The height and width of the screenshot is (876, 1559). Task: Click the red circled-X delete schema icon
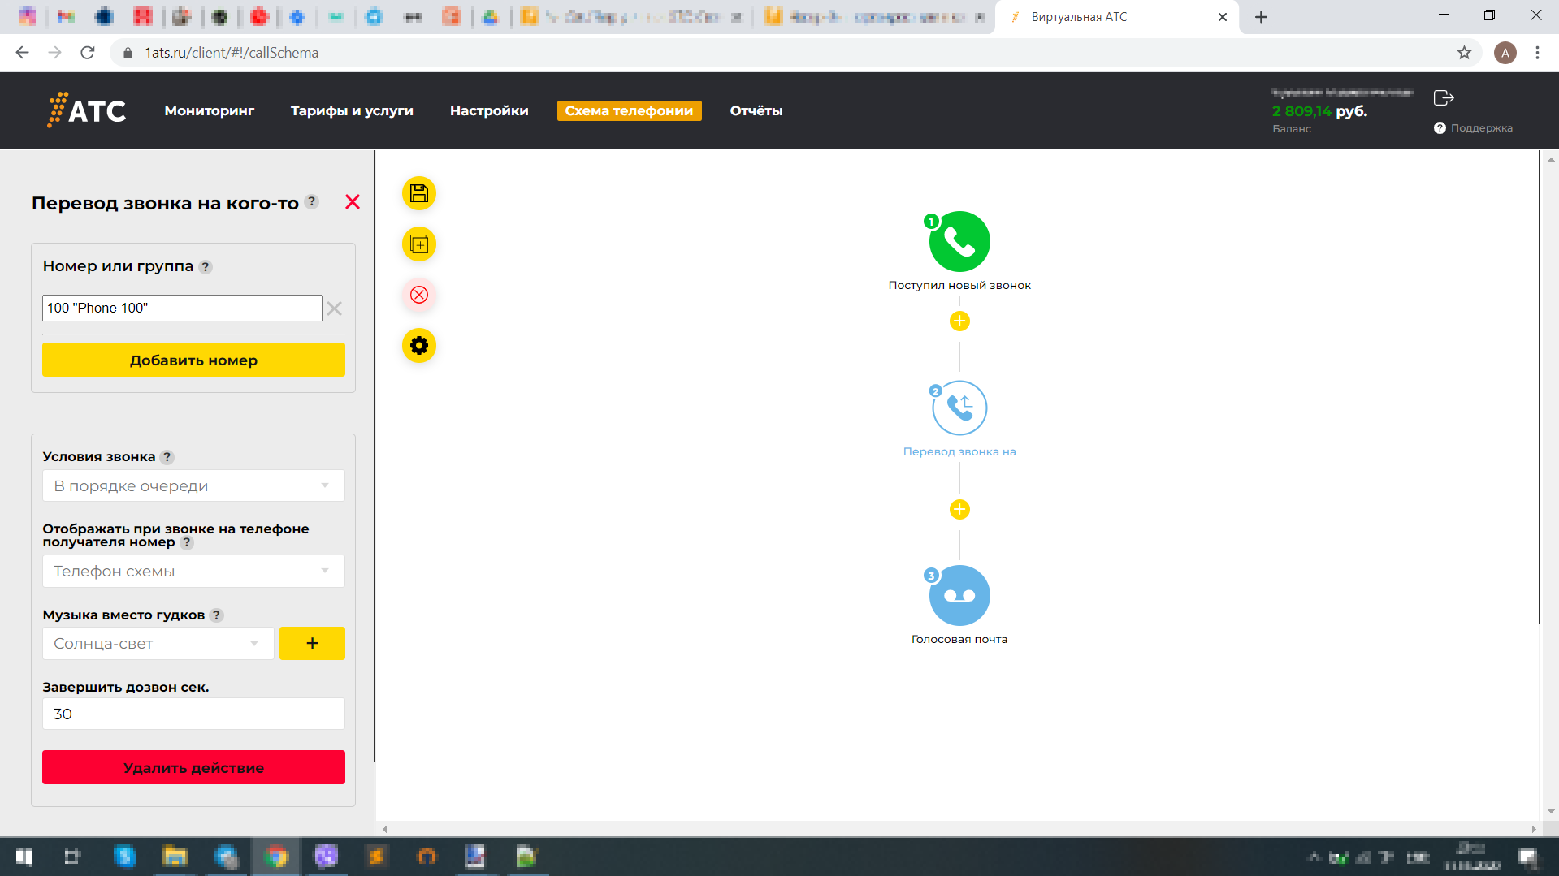click(419, 295)
